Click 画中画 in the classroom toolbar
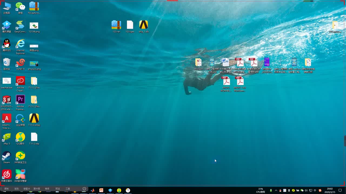346x194 pixels. 37,189
